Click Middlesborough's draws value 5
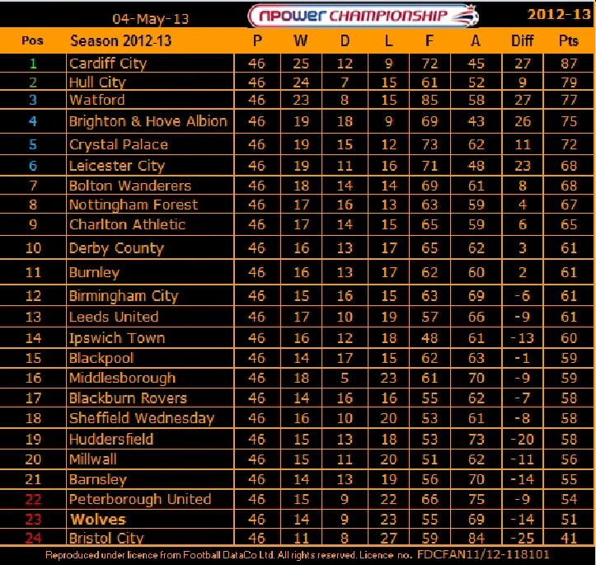 pyautogui.click(x=345, y=378)
